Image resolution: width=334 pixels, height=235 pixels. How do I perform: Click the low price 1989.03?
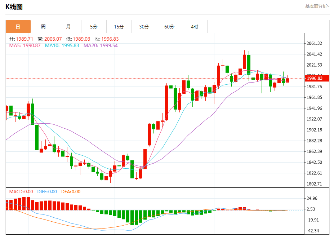81,39
